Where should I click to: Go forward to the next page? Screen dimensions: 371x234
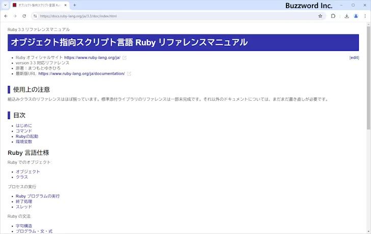pyautogui.click(x=15, y=16)
